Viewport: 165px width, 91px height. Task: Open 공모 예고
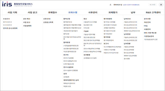[x=27, y=19]
